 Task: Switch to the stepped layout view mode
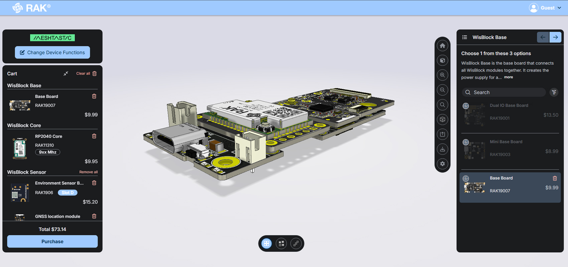(x=296, y=244)
